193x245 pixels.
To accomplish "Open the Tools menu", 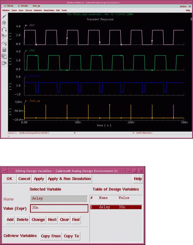I will [x=64, y=10].
